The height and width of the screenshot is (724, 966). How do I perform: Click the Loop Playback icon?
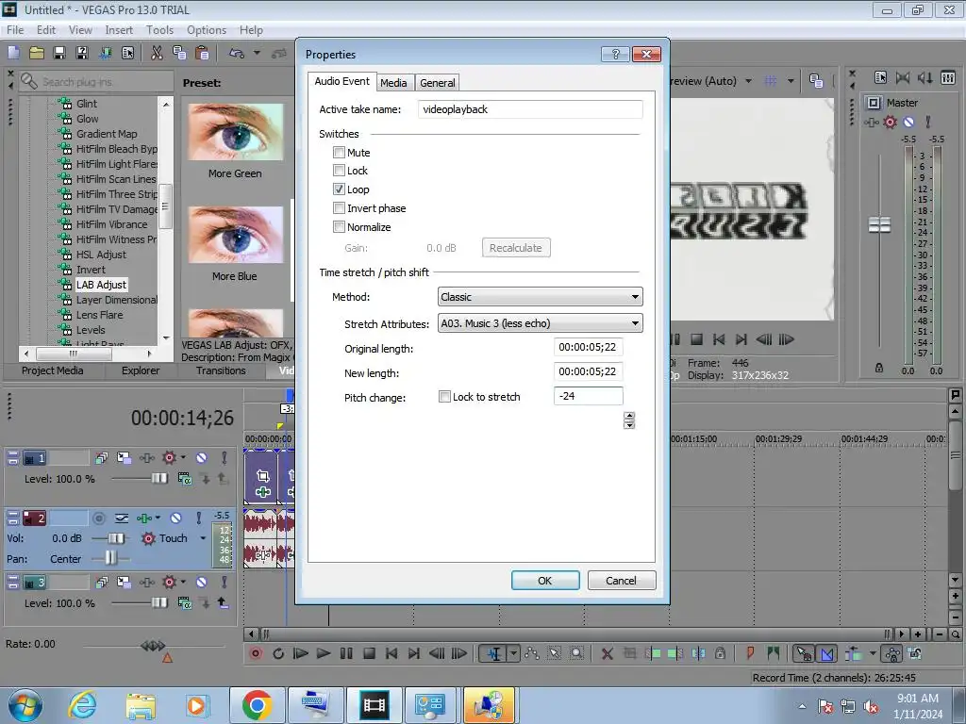(278, 653)
